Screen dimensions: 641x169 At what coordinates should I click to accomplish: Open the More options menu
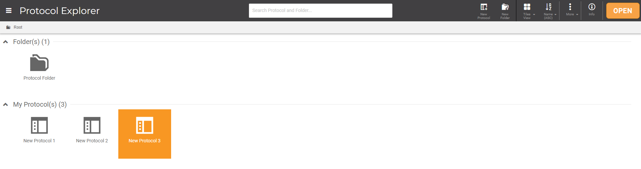point(571,10)
